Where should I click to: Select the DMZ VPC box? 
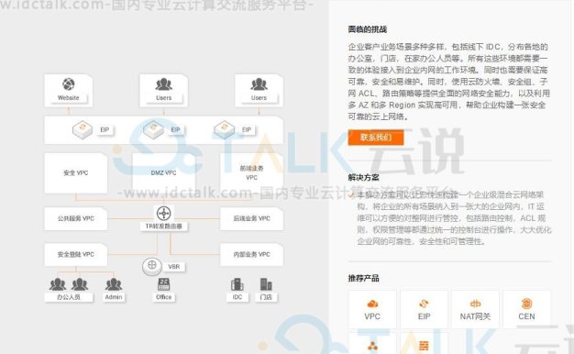click(x=163, y=173)
